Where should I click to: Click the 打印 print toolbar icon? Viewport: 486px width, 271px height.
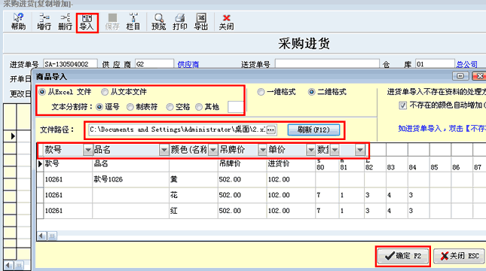click(x=180, y=22)
